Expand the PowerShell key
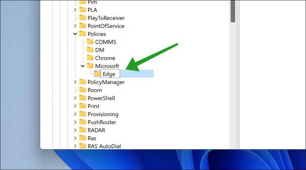The image size is (306, 170). [x=75, y=98]
